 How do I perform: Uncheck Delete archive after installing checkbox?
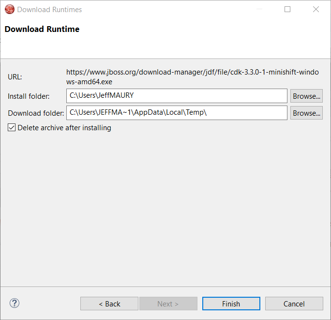[12, 128]
